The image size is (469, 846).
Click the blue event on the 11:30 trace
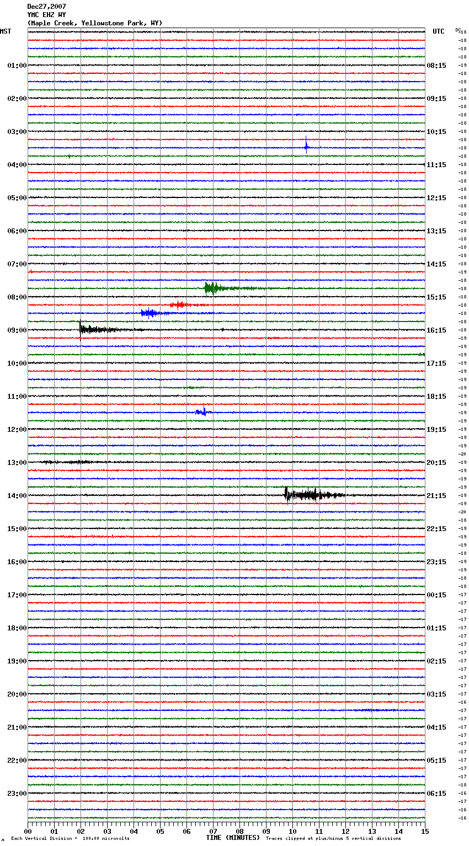(x=202, y=412)
